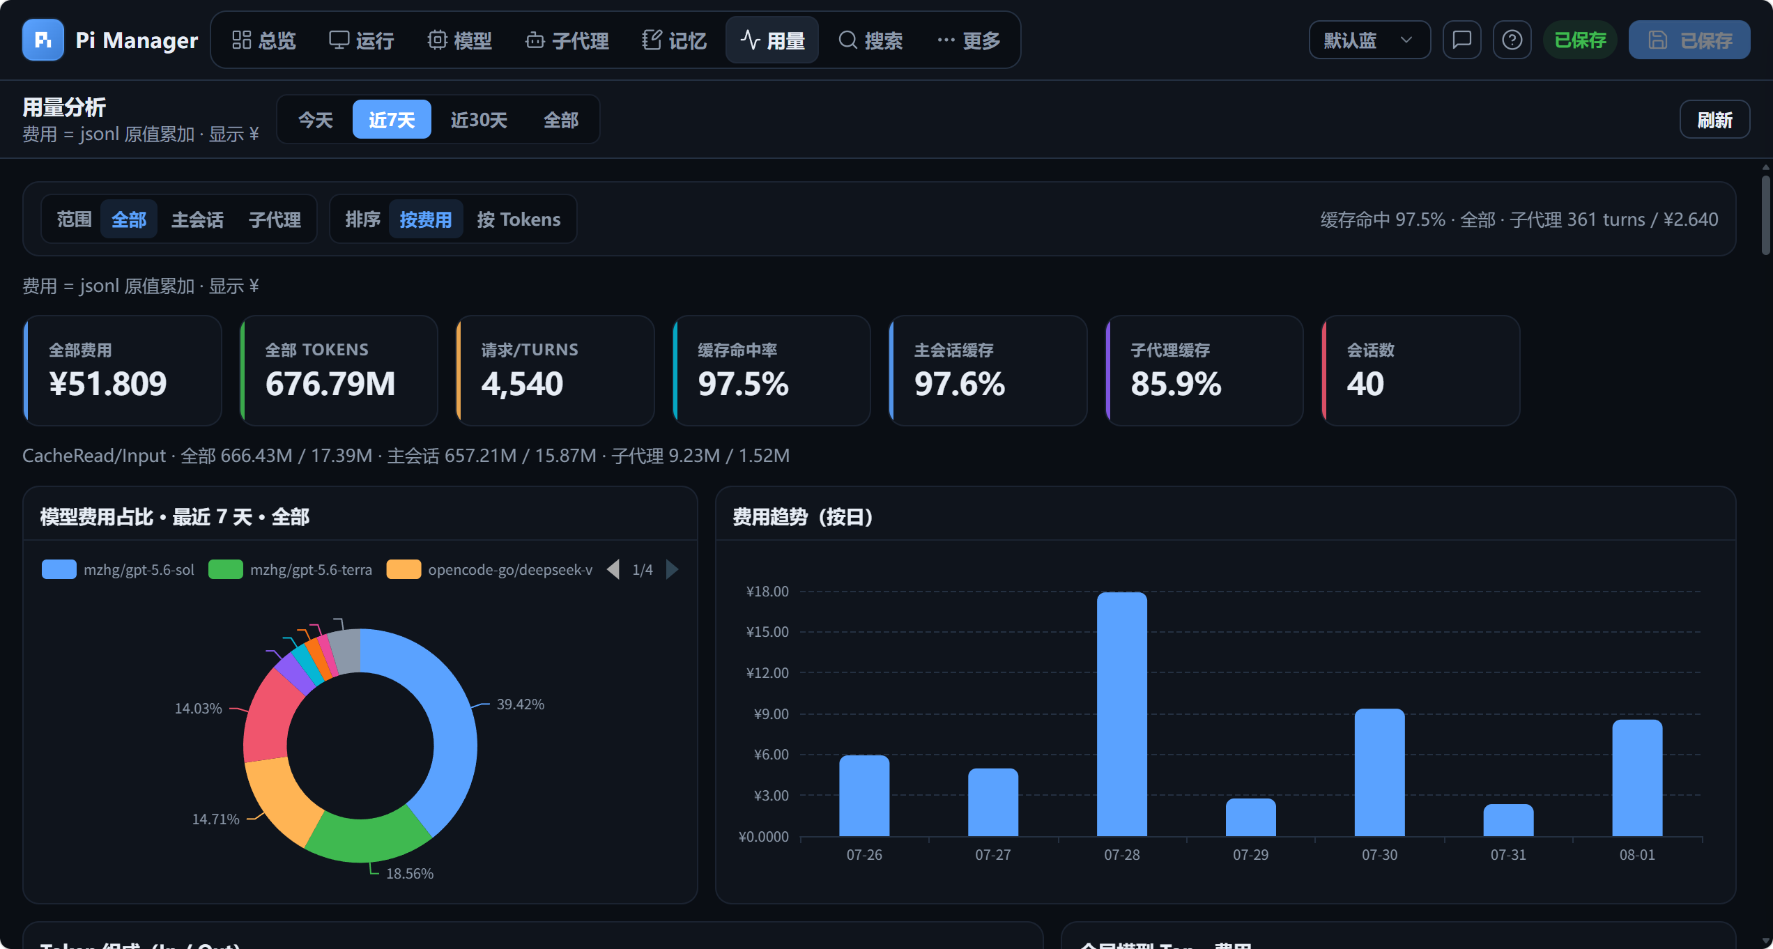Click the 请求/TURNS 4,540 card
Screen dimensions: 1773x949
pyautogui.click(x=555, y=370)
